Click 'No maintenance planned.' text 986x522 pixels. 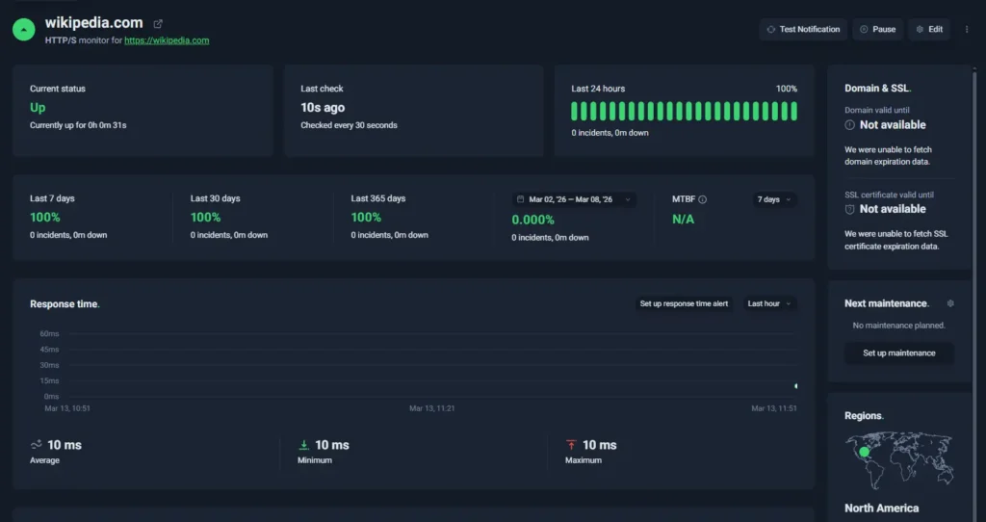click(898, 326)
